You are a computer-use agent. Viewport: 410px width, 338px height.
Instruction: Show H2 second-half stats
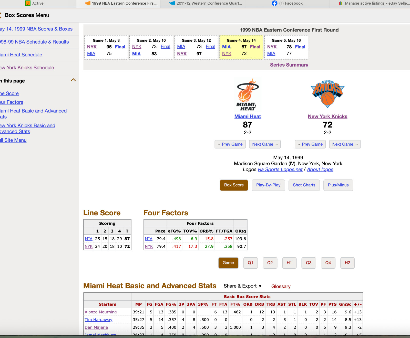pyautogui.click(x=347, y=263)
